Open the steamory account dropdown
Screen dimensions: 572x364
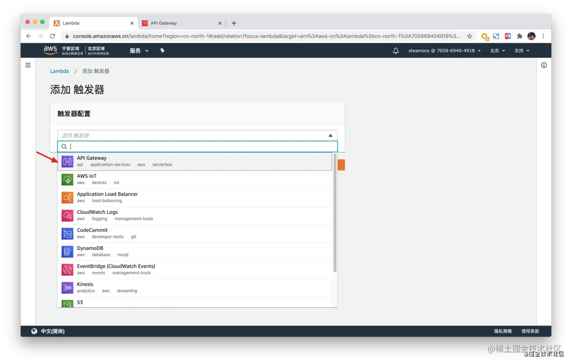click(445, 51)
